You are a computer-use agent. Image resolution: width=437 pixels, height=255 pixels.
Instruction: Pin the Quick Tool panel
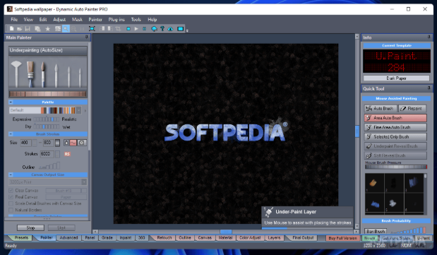pyautogui.click(x=429, y=88)
